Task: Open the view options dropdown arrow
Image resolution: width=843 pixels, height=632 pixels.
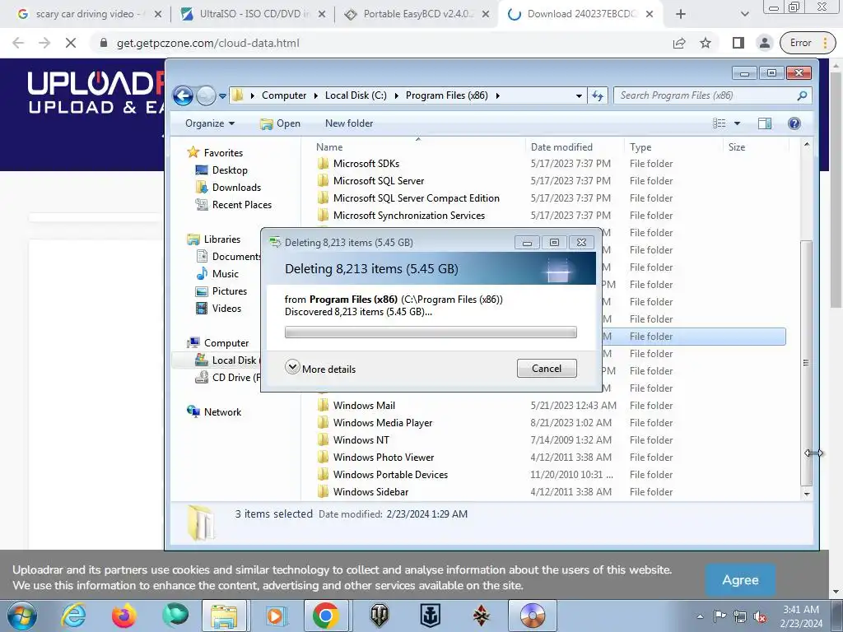Action: pyautogui.click(x=737, y=123)
